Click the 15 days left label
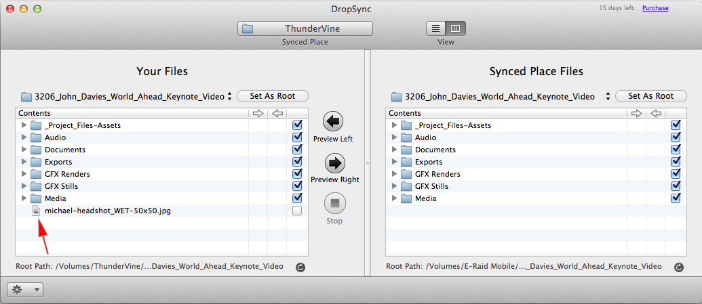This screenshot has width=702, height=304. pyautogui.click(x=617, y=8)
